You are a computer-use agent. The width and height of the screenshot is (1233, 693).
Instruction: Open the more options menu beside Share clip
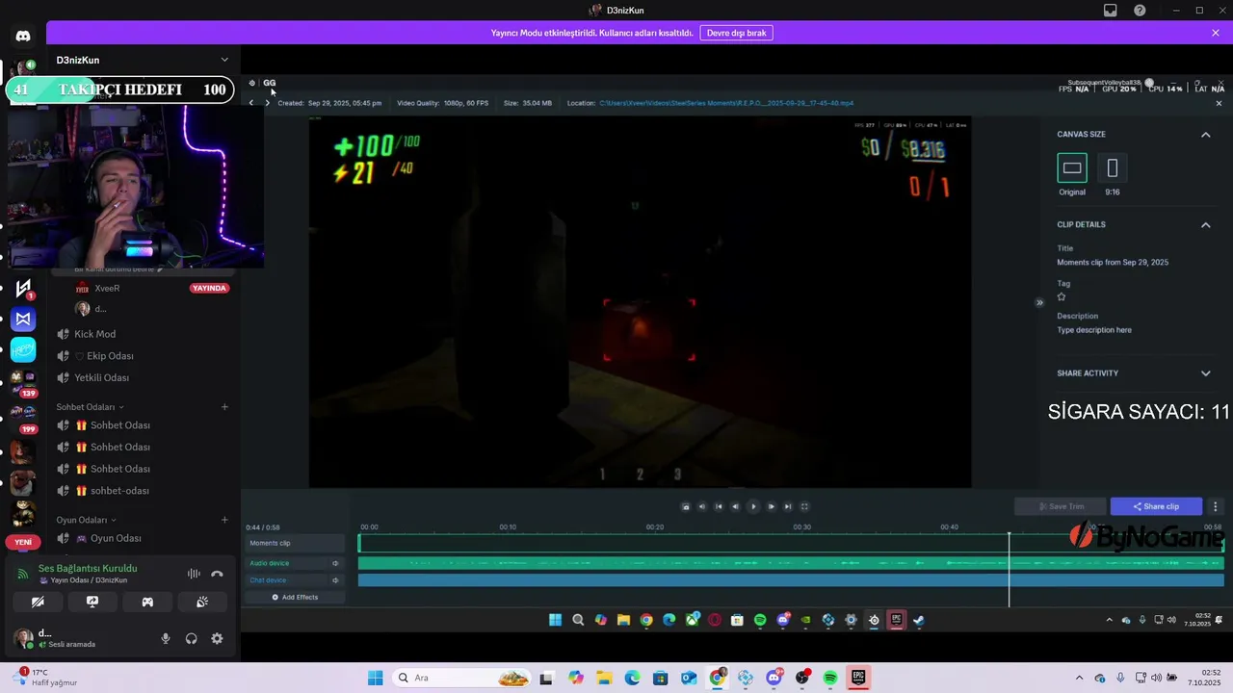coord(1216,506)
